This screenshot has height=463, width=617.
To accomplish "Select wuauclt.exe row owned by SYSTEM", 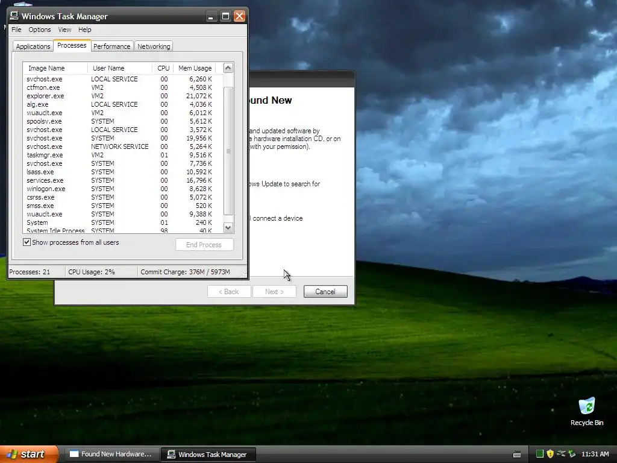I will click(119, 214).
